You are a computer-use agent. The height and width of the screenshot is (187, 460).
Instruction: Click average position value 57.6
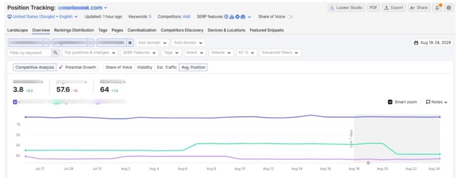pos(63,90)
